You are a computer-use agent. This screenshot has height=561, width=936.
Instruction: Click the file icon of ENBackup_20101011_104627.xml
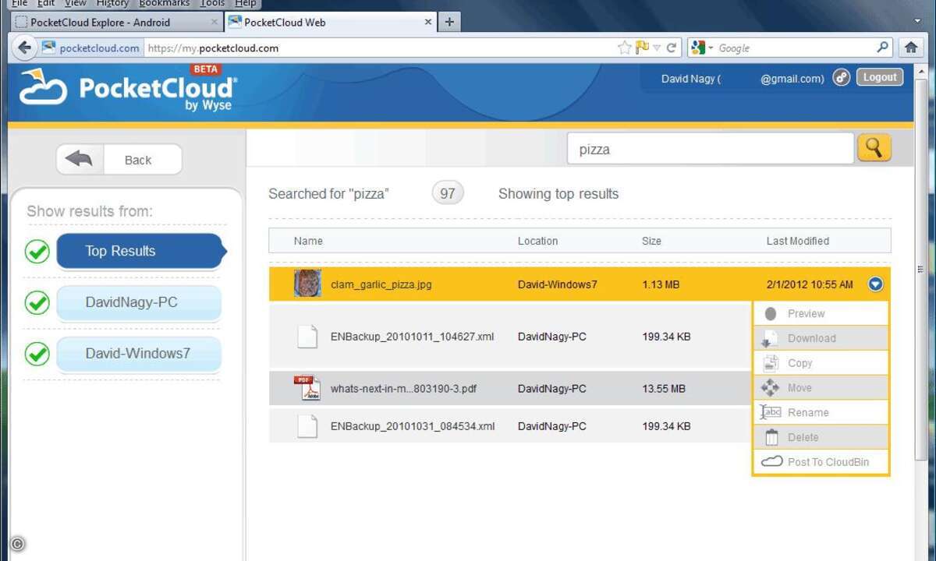(308, 337)
